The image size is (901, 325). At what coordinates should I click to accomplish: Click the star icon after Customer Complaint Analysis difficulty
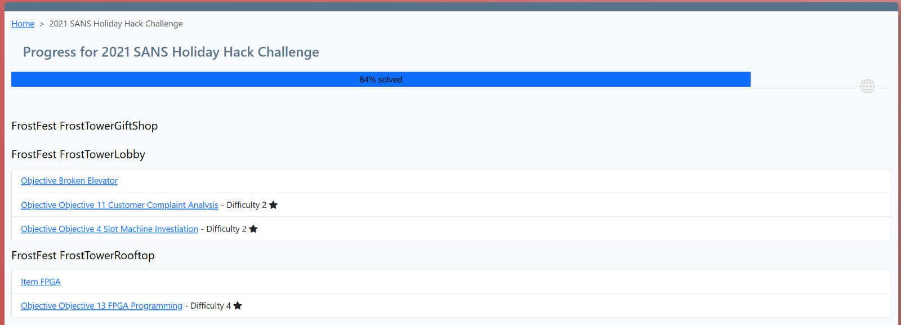click(273, 205)
